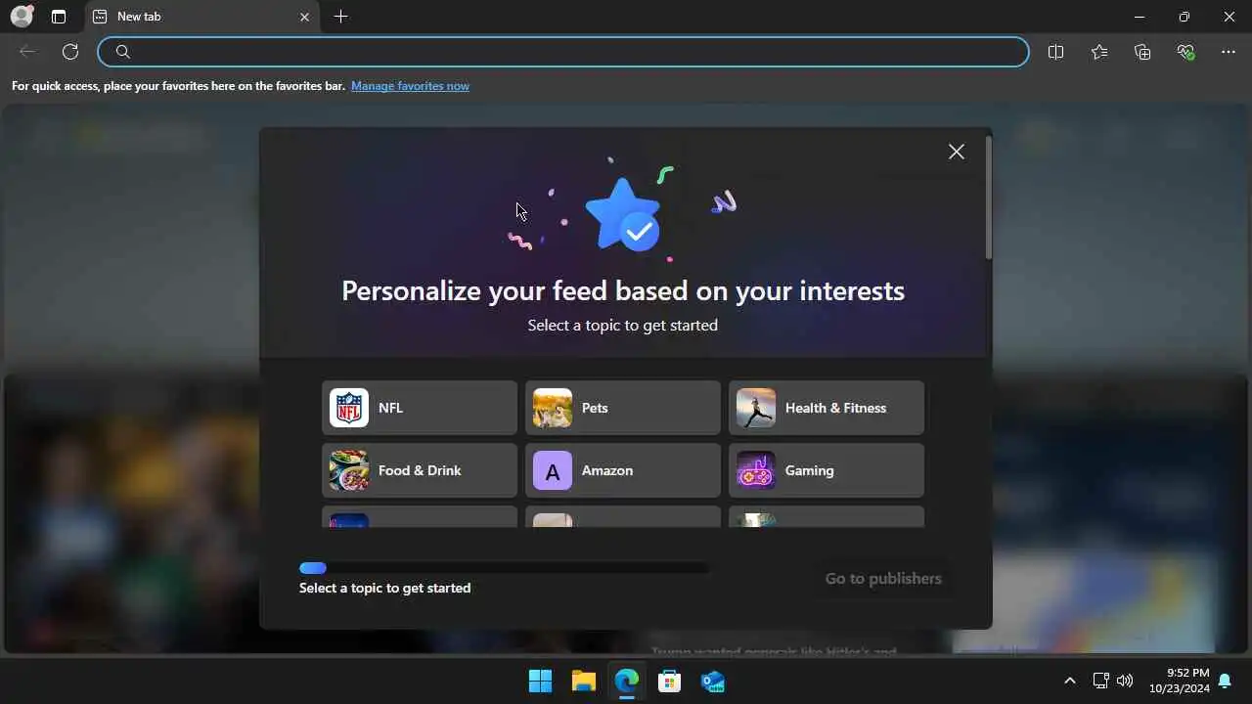Open the Favorites star icon

coord(1099,52)
